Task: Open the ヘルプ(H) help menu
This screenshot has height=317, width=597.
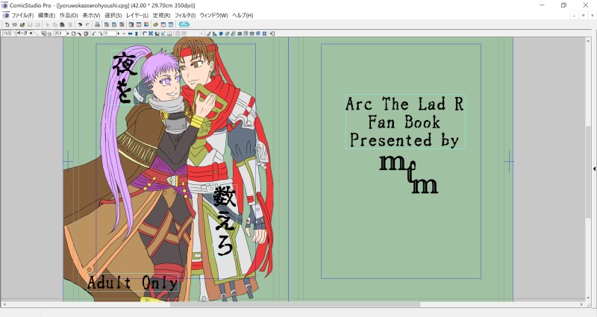Action: [243, 15]
